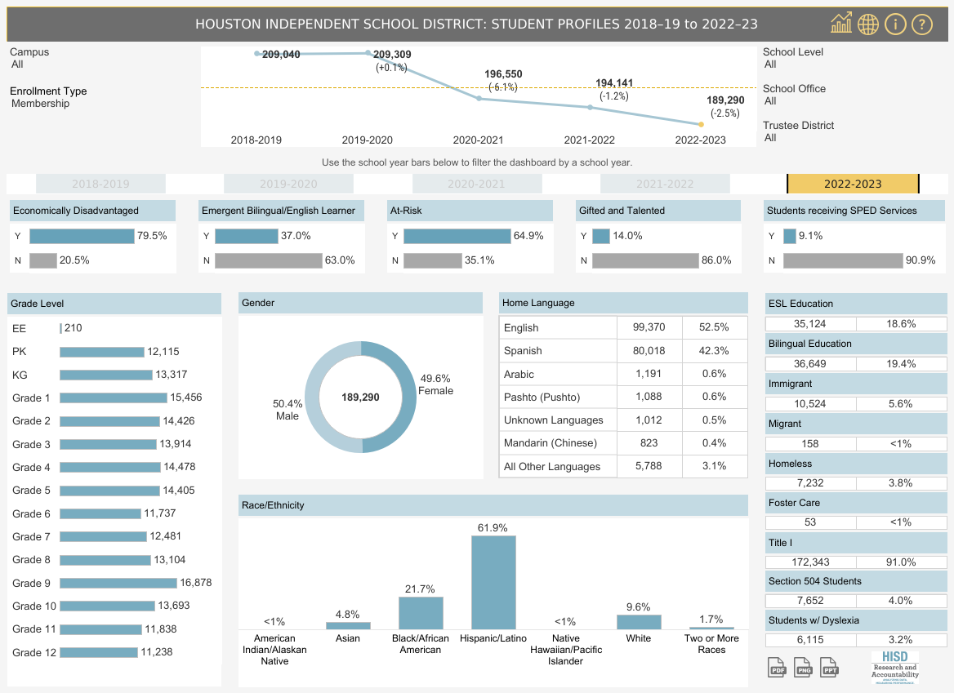
Task: Click the globe icon in the header
Action: click(x=868, y=24)
